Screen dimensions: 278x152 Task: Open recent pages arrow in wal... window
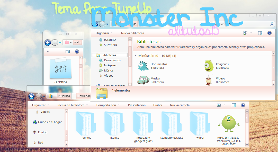(x=60, y=43)
